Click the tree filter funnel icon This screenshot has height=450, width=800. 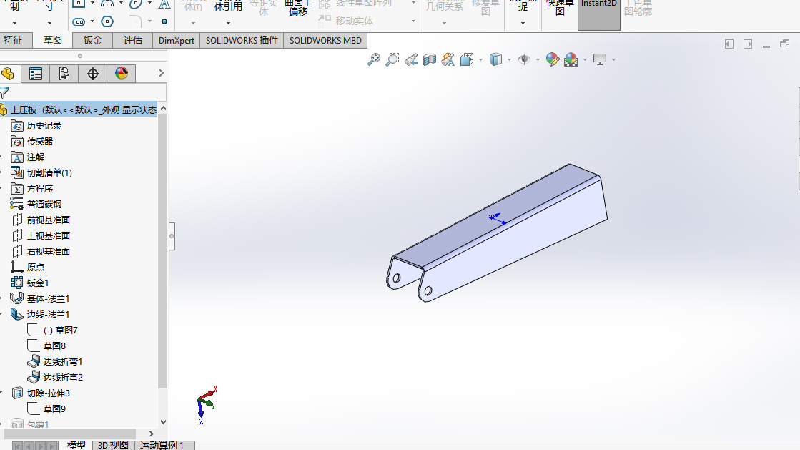[x=4, y=93]
